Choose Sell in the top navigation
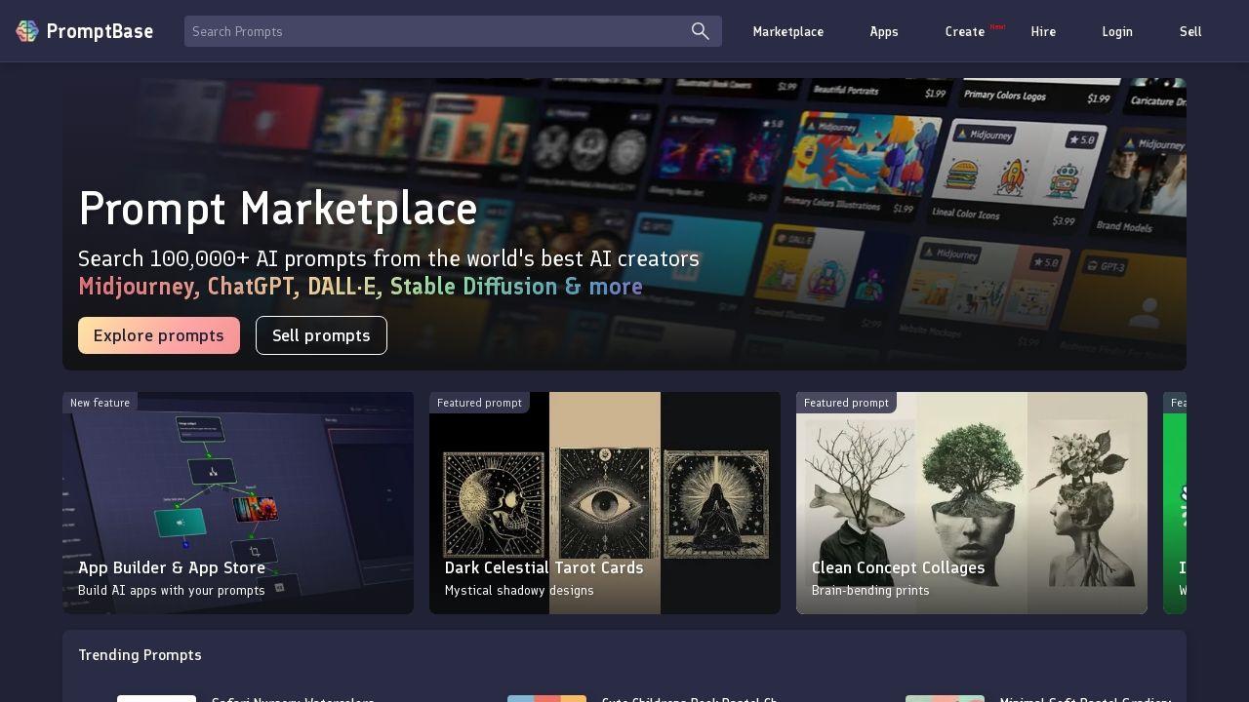 [x=1190, y=31]
